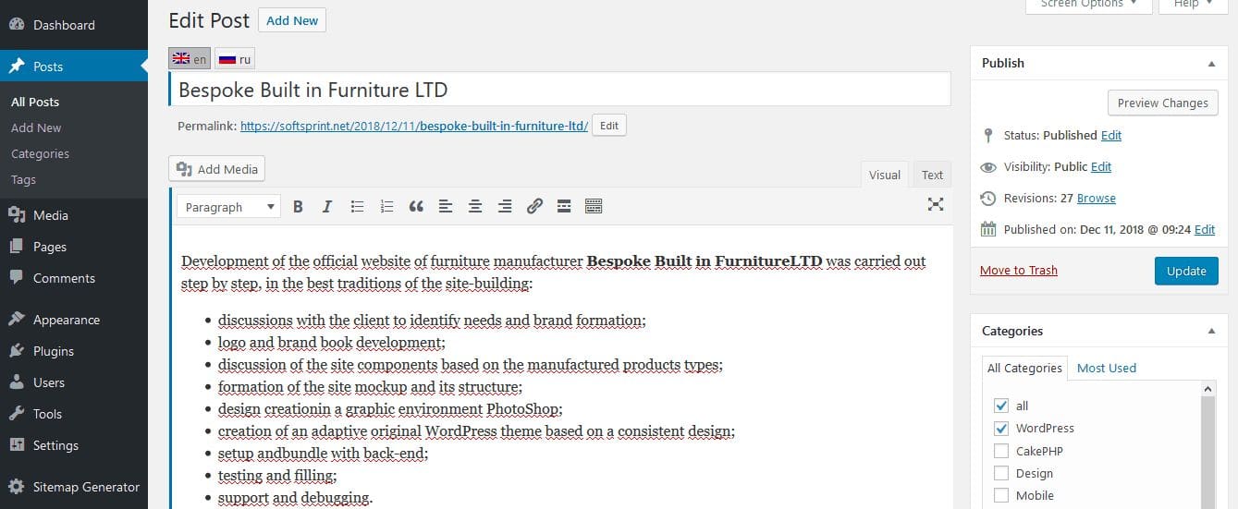Browse the 27 revisions
Screen dimensions: 1238x509
[x=1097, y=198]
